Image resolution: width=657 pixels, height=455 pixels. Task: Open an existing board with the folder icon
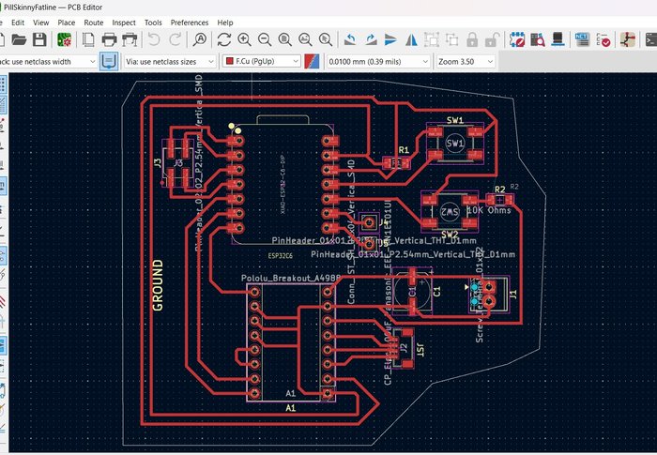pos(19,39)
